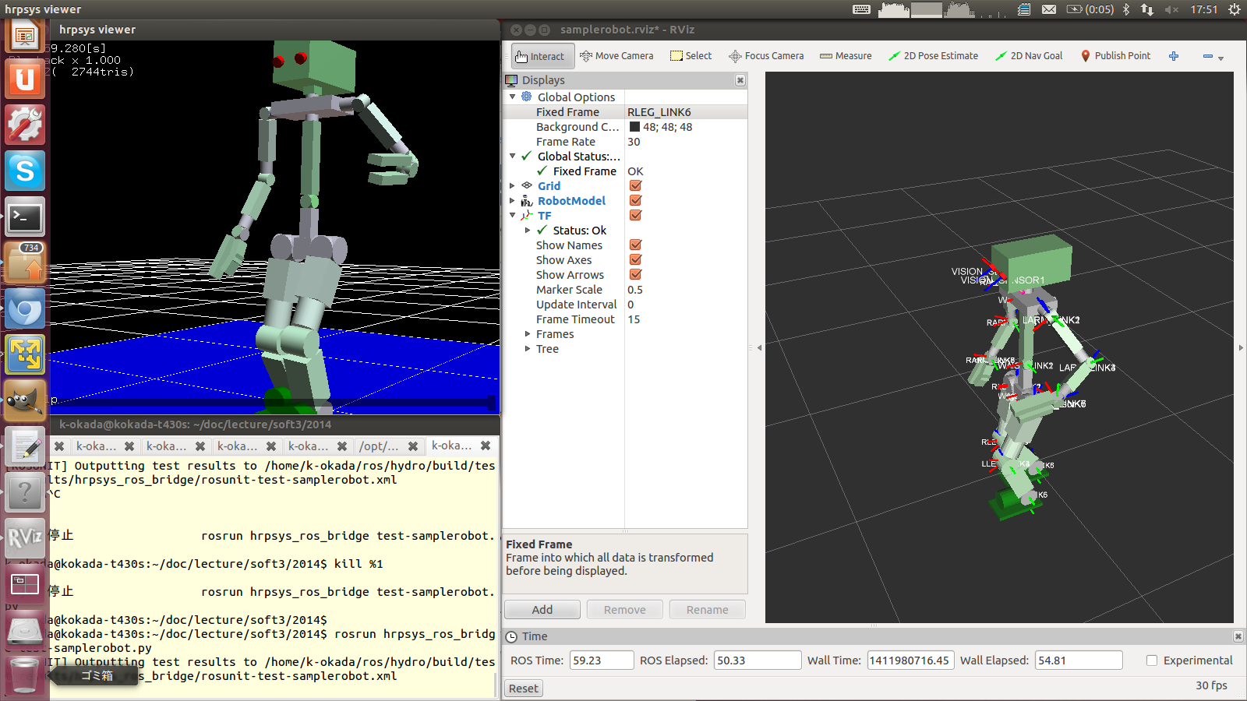Uncheck Show Axes in TF
Screen dimensions: 1247x701
pos(635,260)
